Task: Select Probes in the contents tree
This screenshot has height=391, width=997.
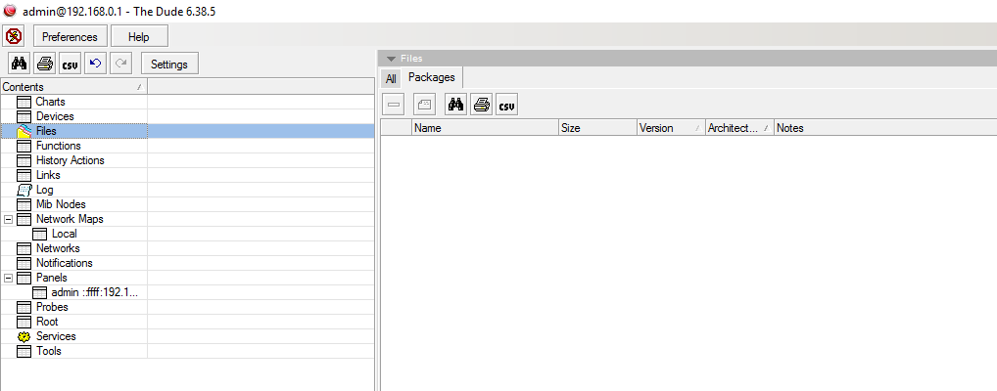Action: [52, 307]
